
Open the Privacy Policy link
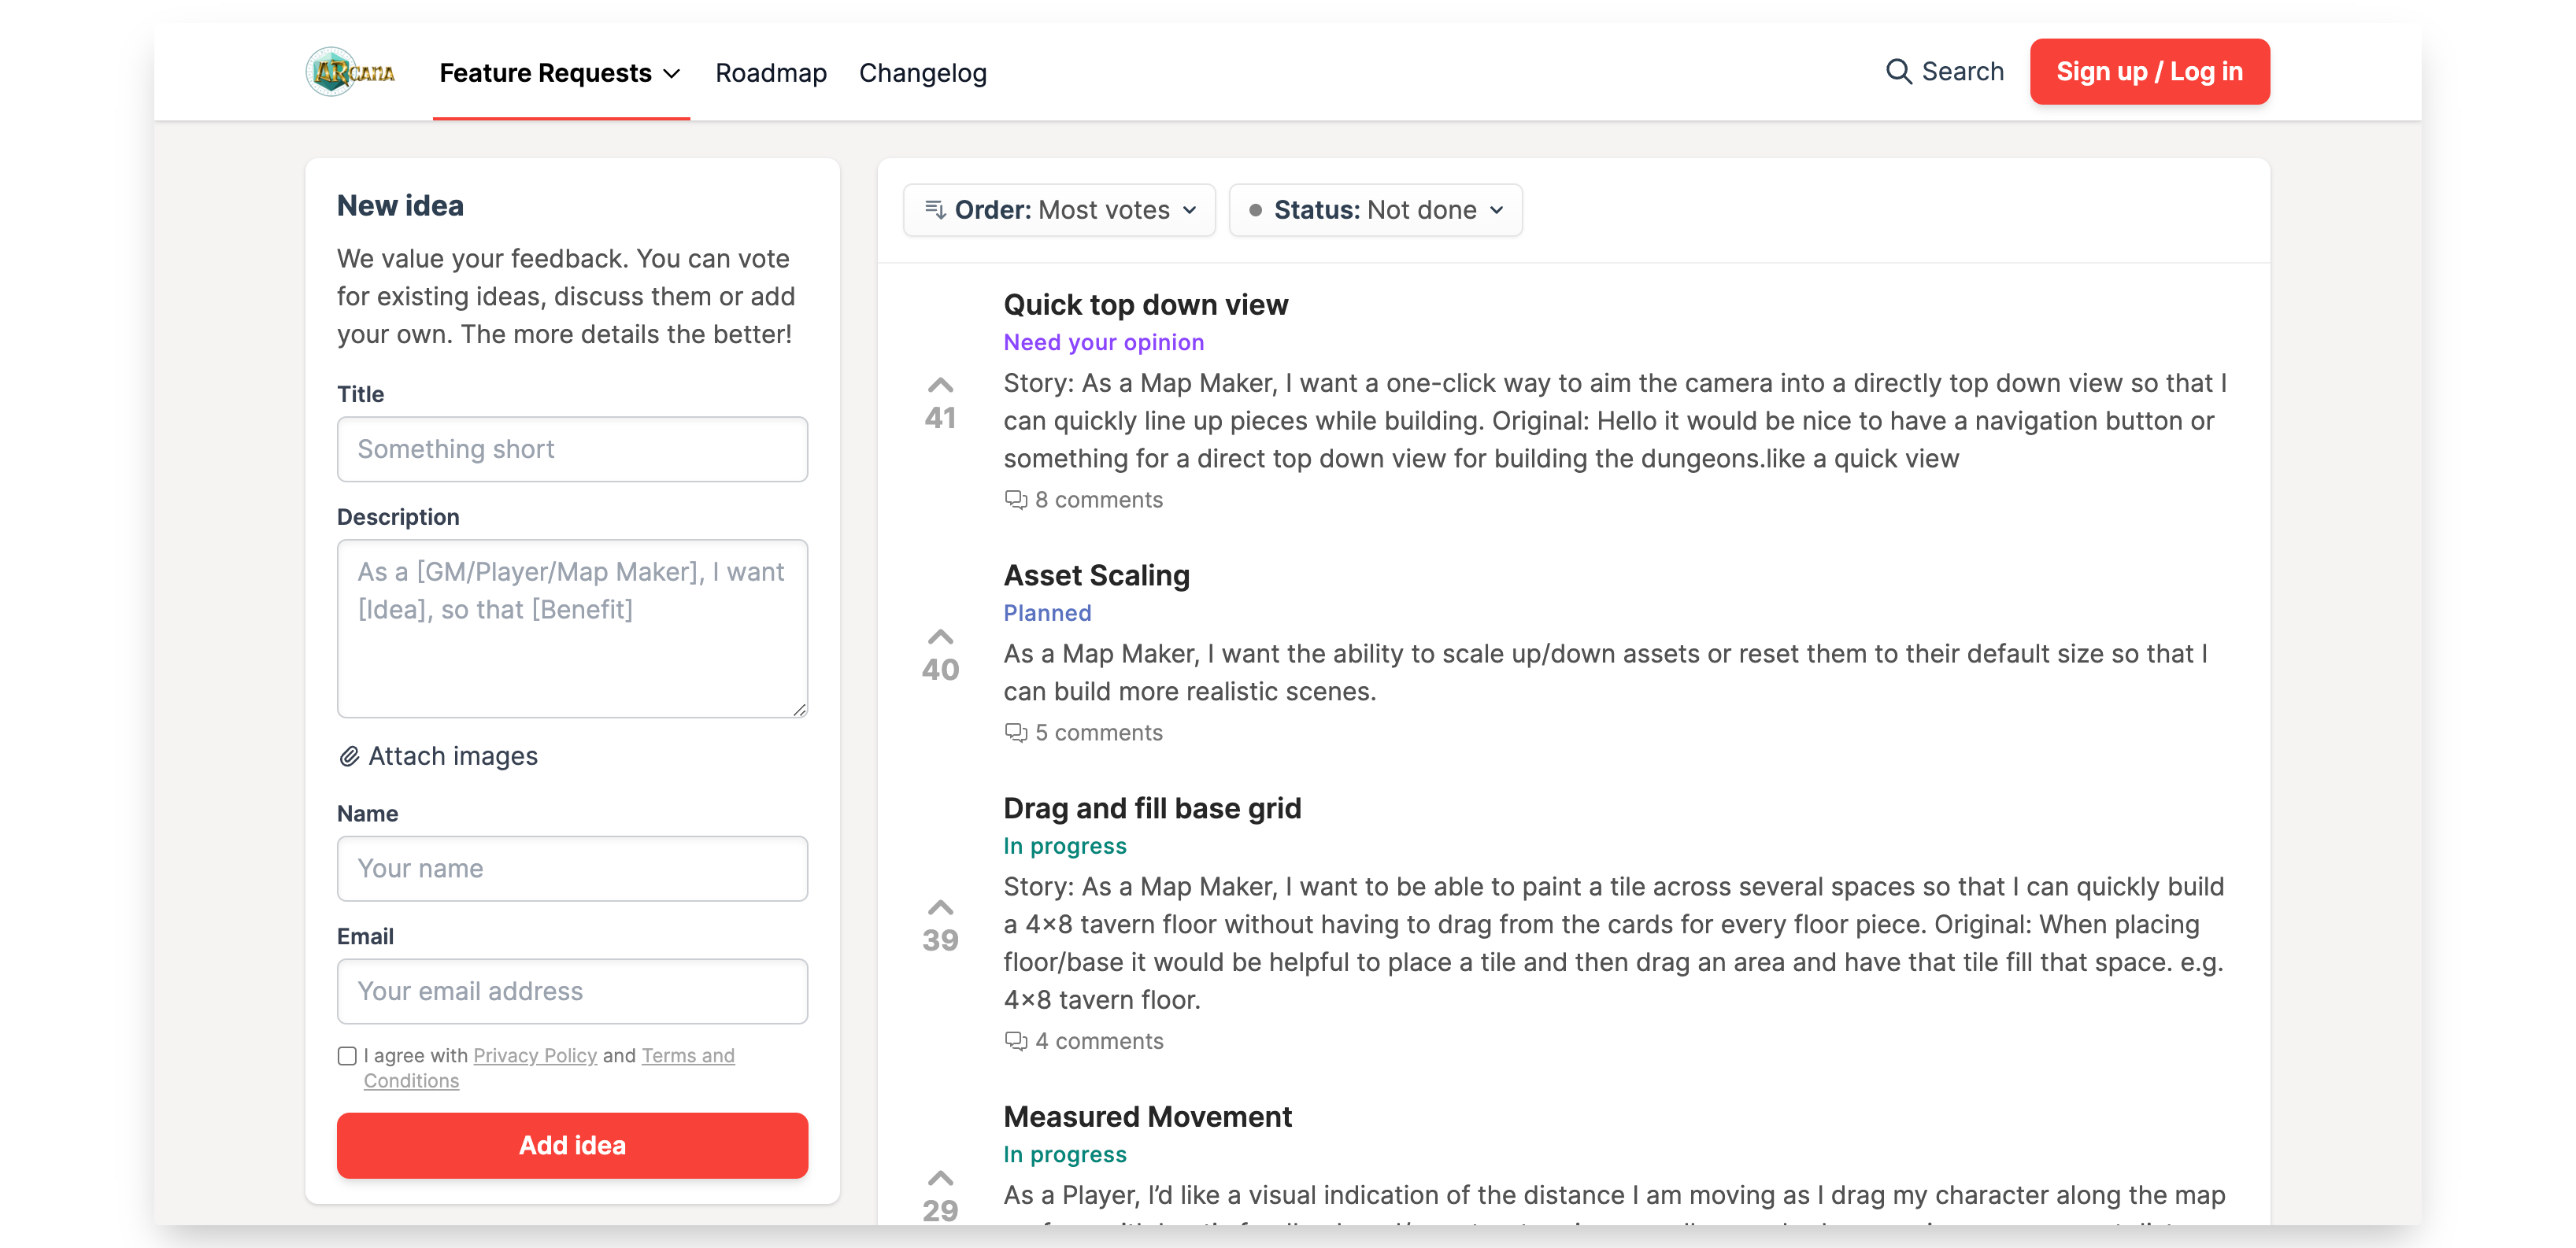535,1055
